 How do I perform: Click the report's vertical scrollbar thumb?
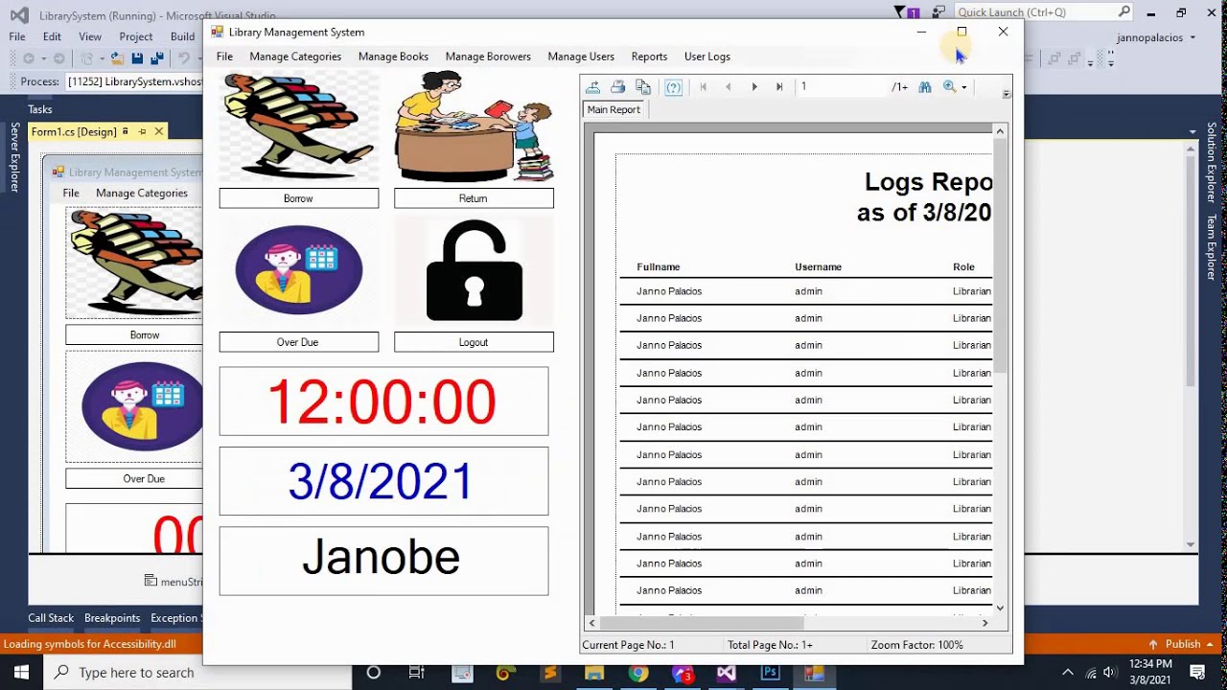[1000, 255]
